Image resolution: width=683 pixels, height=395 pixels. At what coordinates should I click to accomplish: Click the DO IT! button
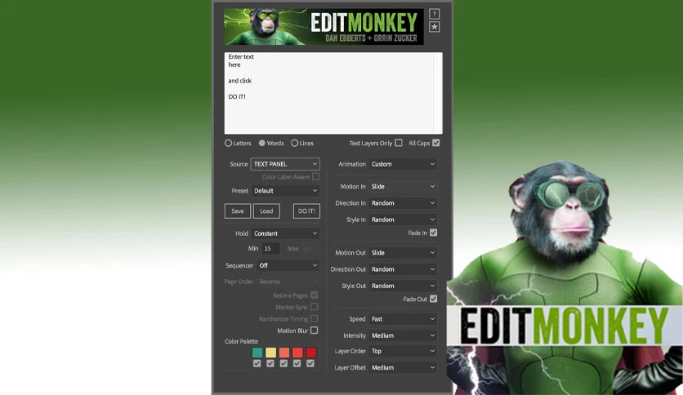pyautogui.click(x=306, y=211)
